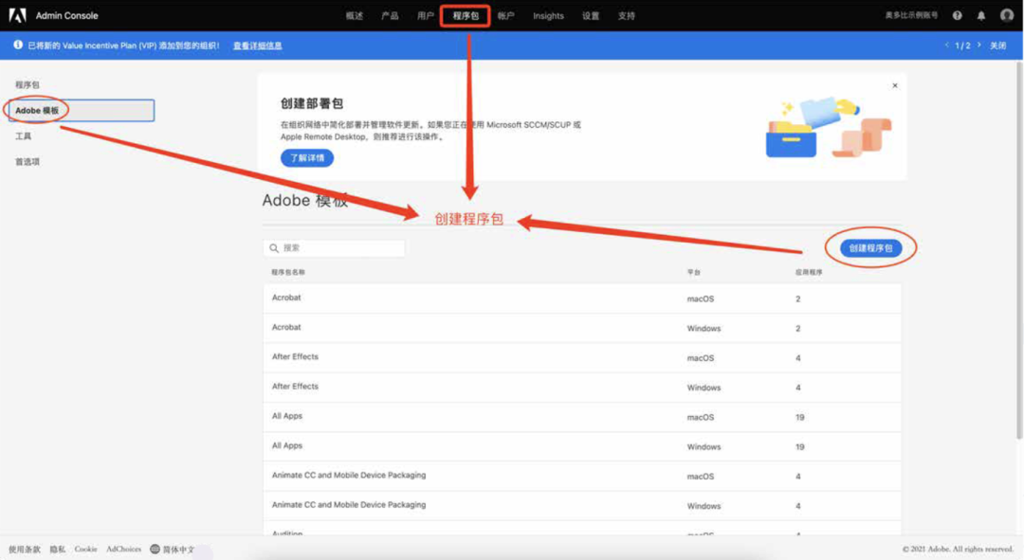Select the Acrobat Windows row

tap(582, 328)
